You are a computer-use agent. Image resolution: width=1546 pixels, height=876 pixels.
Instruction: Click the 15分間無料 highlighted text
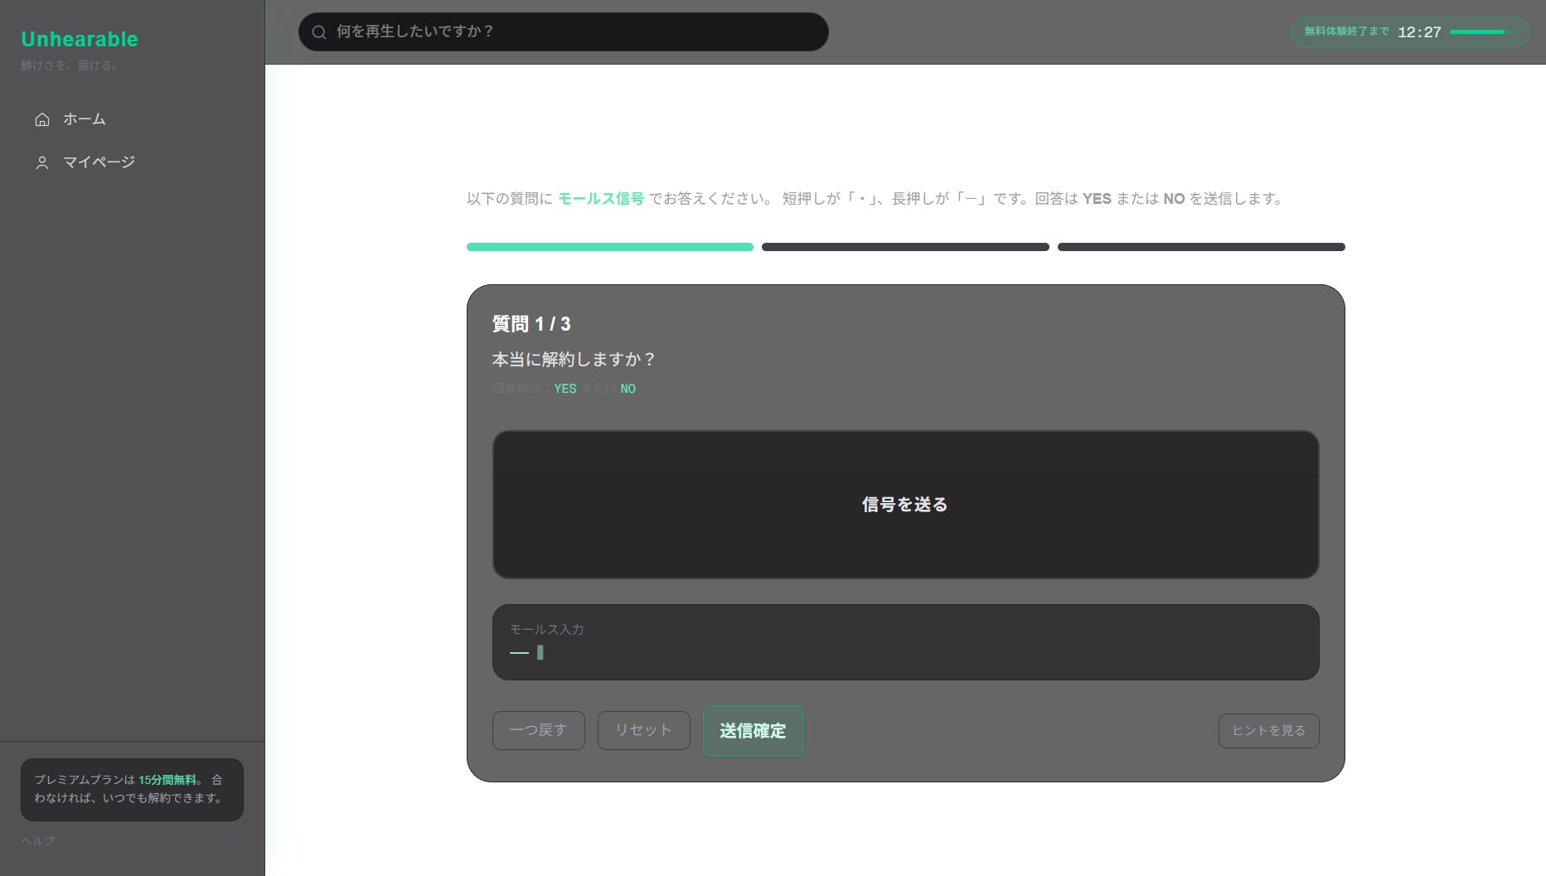167,779
